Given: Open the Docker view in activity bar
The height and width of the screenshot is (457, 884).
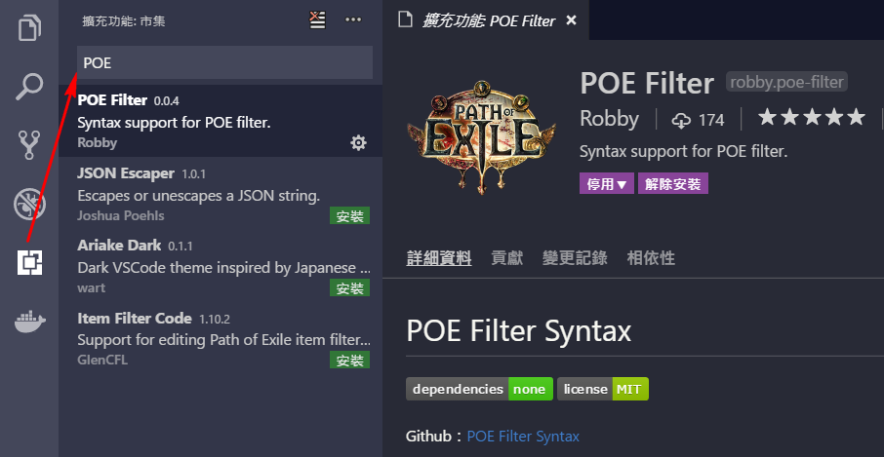Looking at the screenshot, I should click(29, 321).
